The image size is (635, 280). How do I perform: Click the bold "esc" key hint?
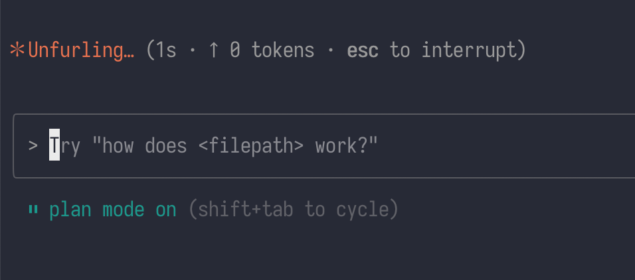pos(363,51)
